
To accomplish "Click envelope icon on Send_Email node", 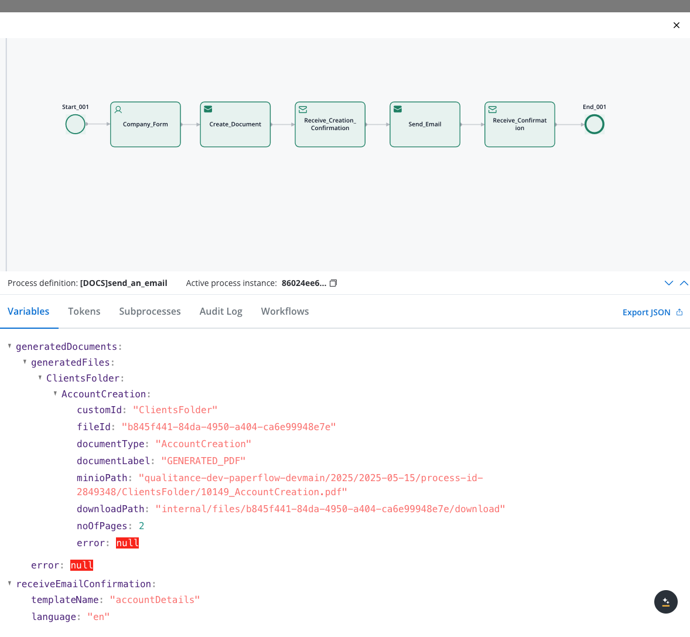I will (x=398, y=109).
